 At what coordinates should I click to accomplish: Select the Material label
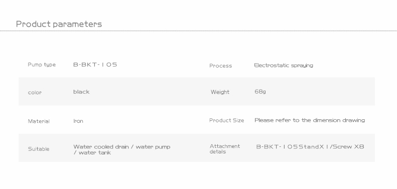39,121
